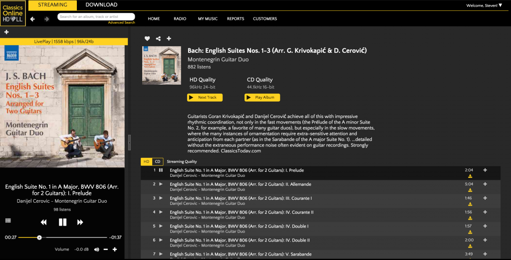Click the small album cover thumbnail
The height and width of the screenshot is (260, 511).
(x=162, y=65)
